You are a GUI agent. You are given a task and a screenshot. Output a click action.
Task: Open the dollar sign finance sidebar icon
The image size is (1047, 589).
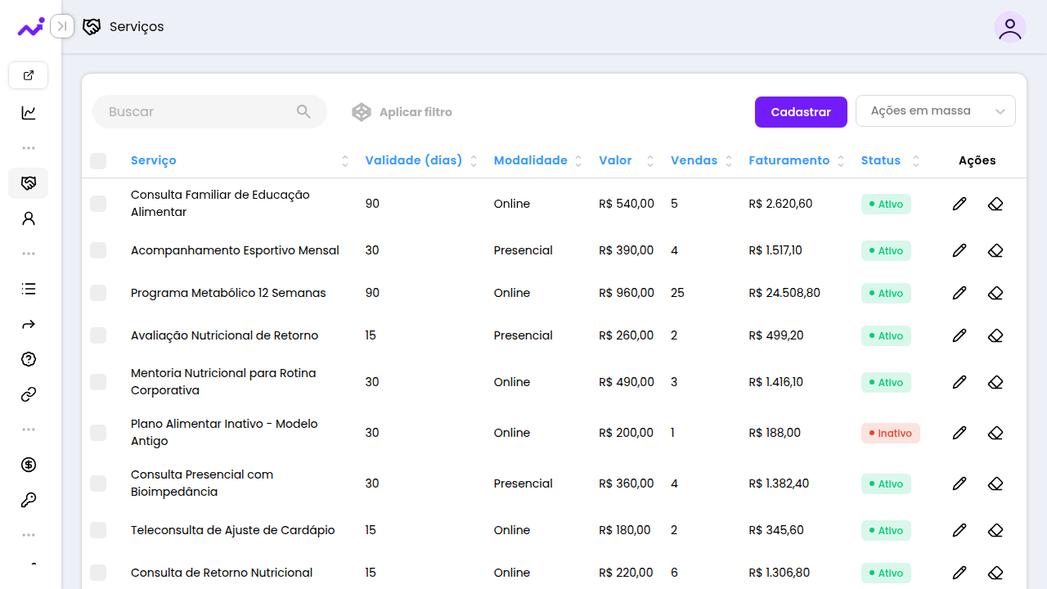pyautogui.click(x=29, y=465)
